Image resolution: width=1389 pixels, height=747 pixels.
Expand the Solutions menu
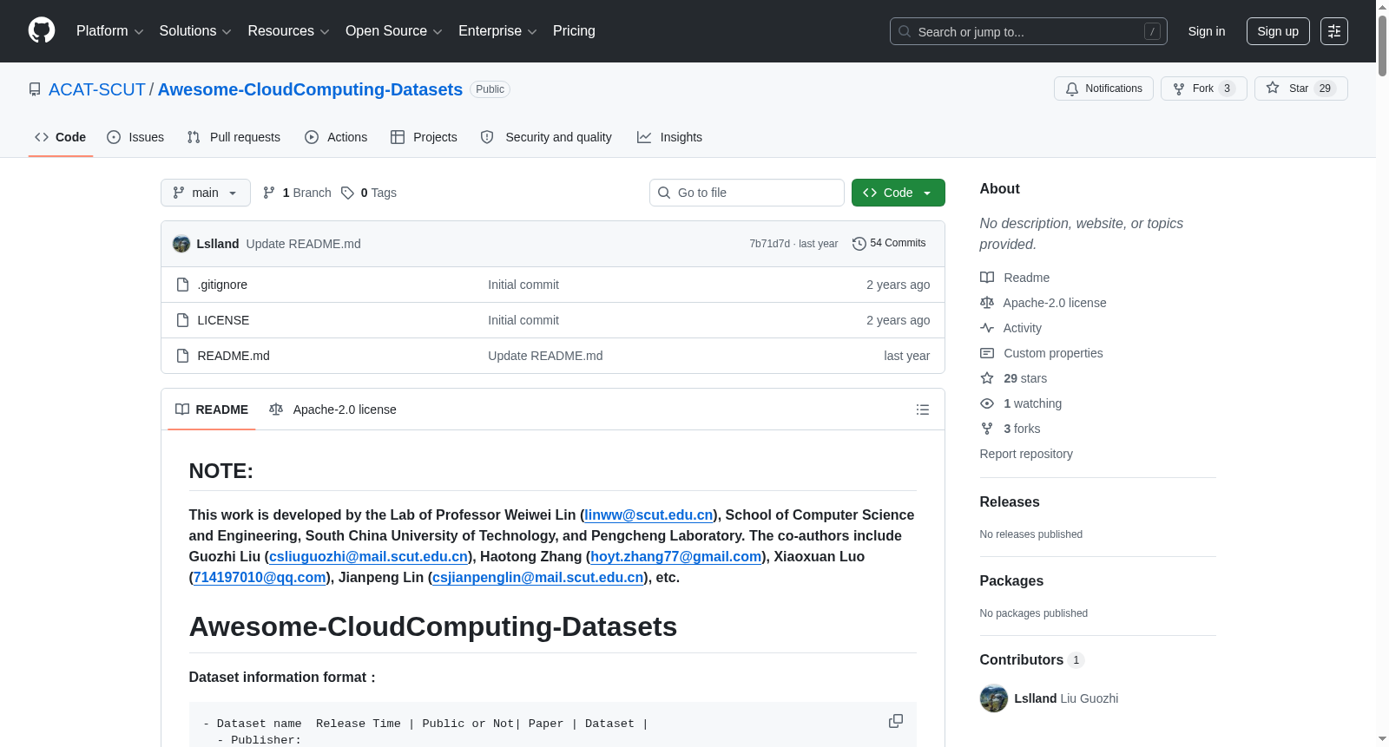195,31
